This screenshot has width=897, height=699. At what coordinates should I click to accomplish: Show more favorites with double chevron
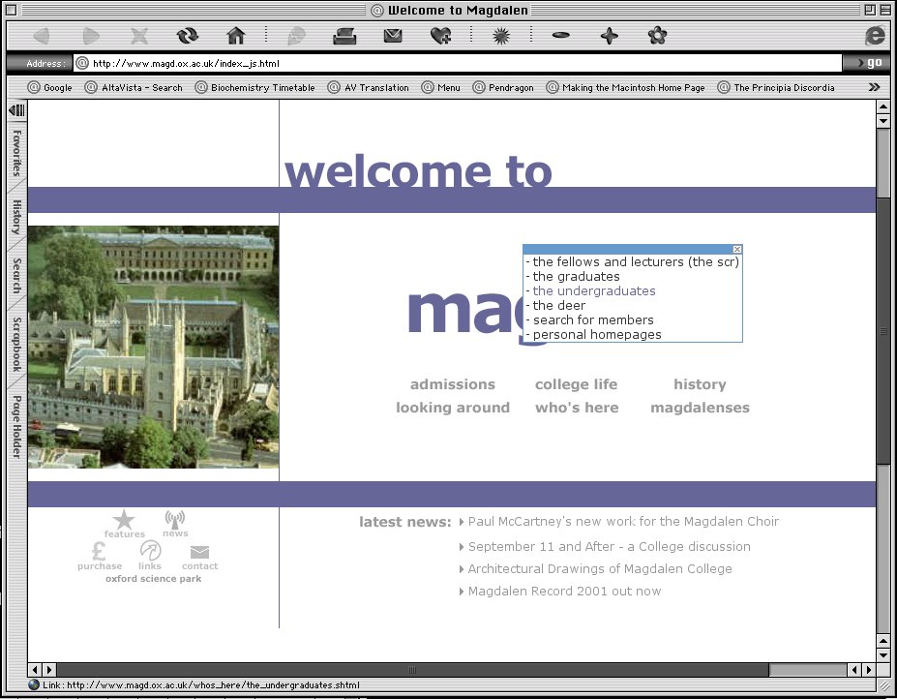874,87
